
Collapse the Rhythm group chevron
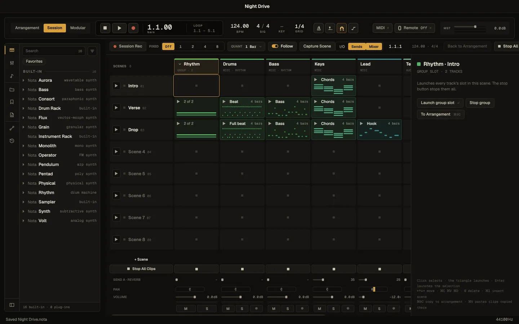pyautogui.click(x=180, y=64)
